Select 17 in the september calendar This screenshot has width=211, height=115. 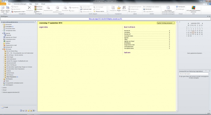point(193,33)
